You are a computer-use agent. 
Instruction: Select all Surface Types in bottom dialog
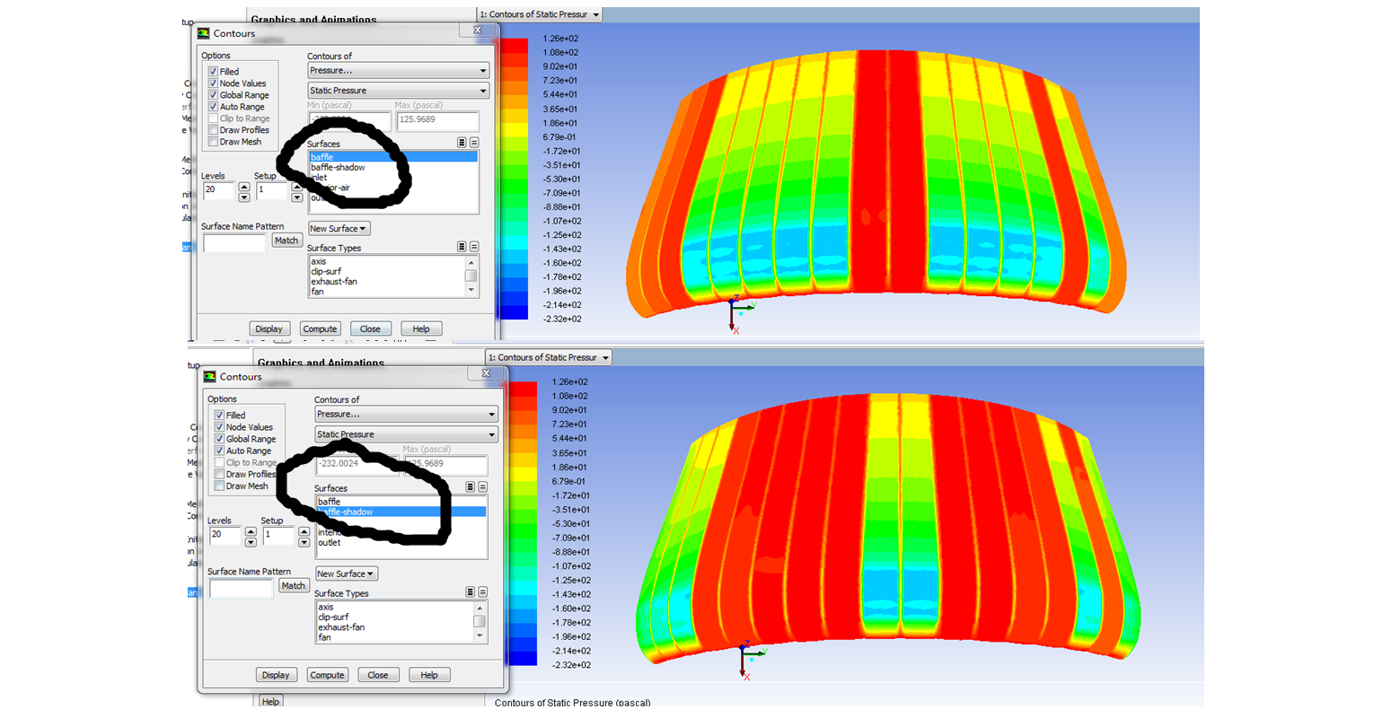470,592
